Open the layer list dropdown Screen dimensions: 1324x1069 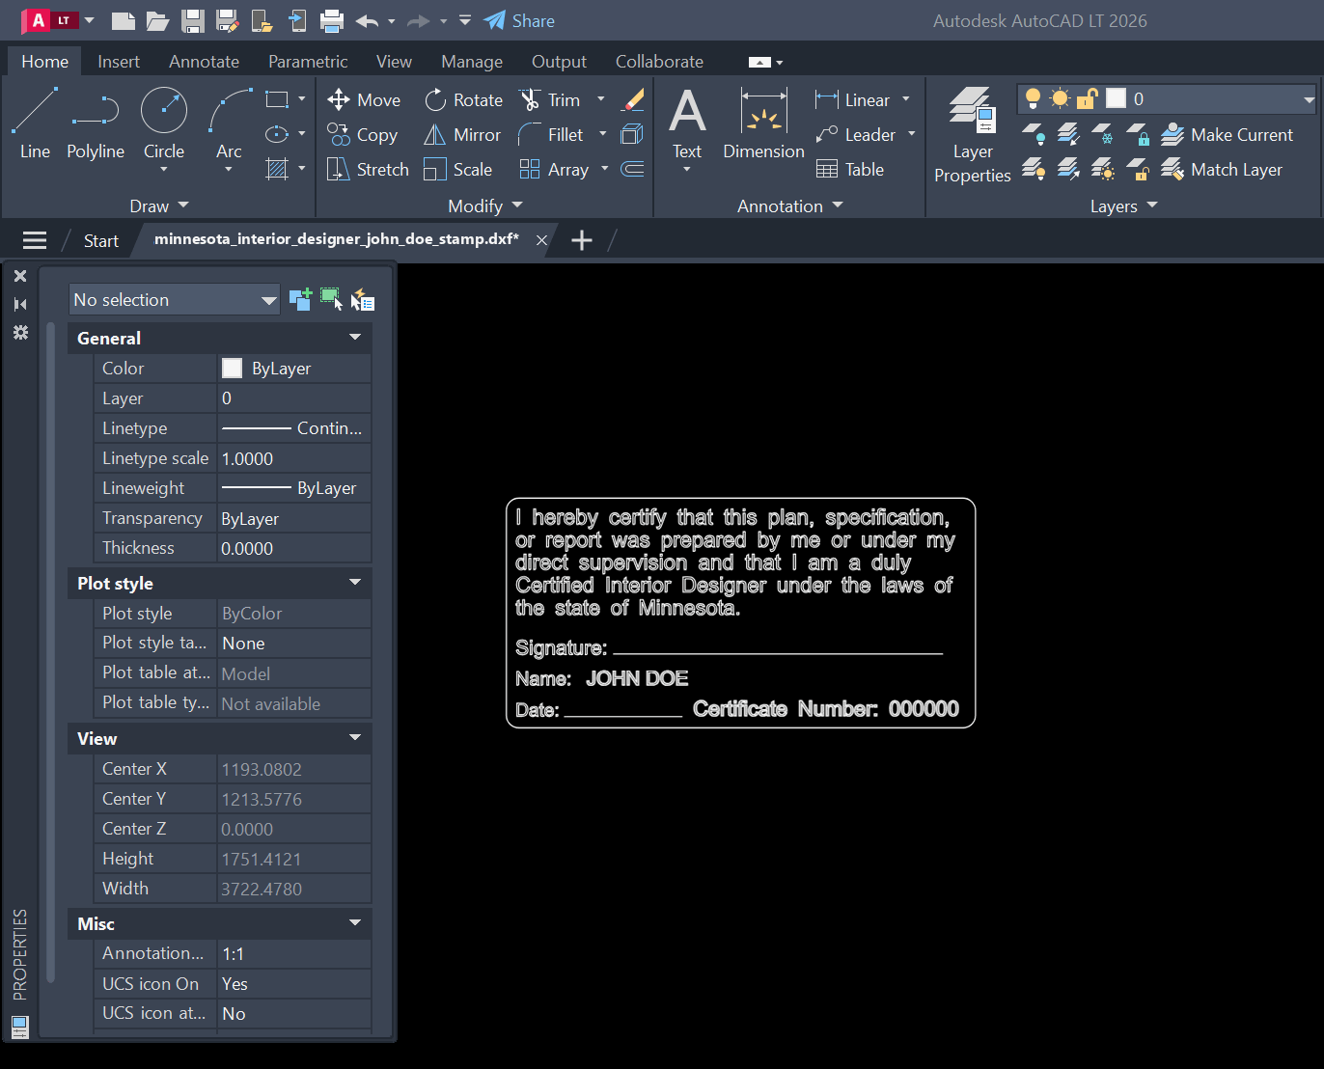point(1309,98)
